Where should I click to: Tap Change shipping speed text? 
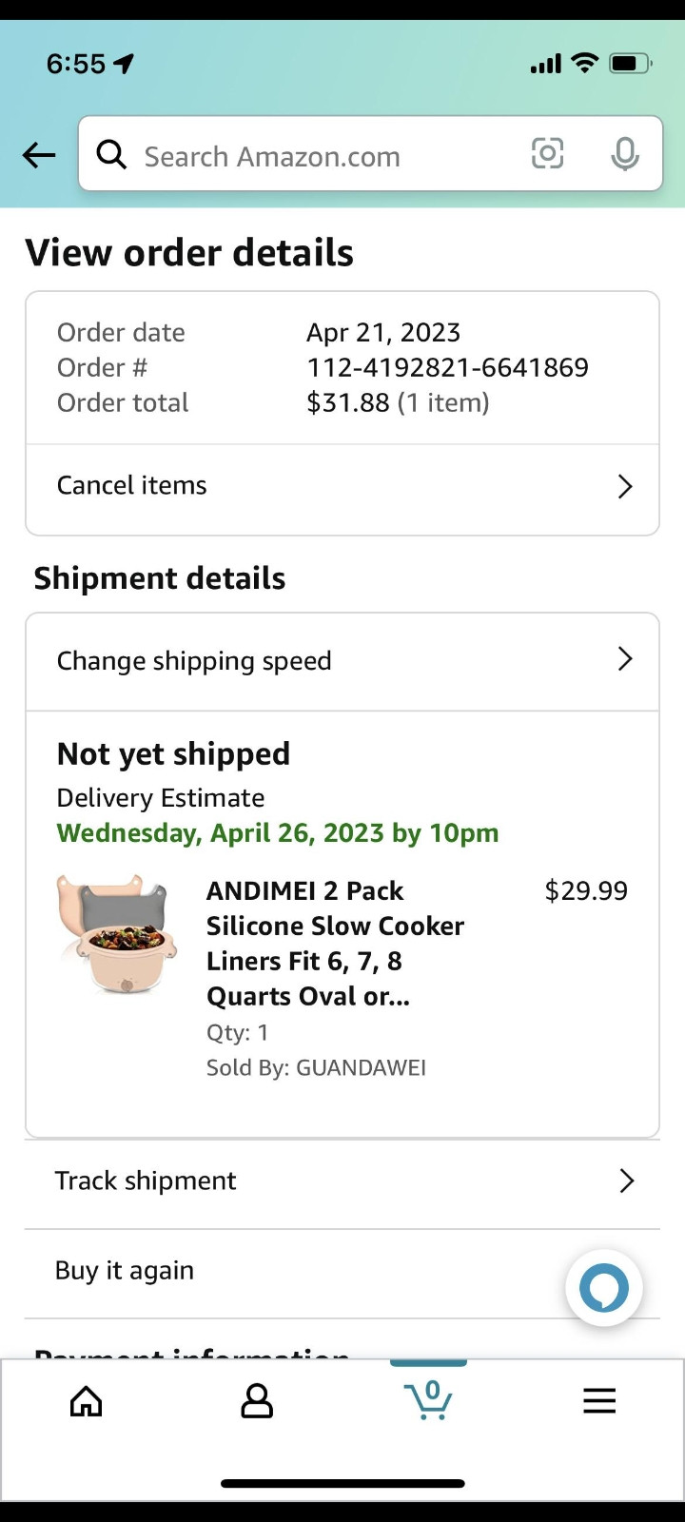[x=194, y=661]
